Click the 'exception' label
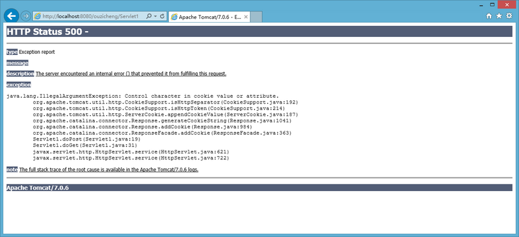519x237 pixels. [19, 85]
